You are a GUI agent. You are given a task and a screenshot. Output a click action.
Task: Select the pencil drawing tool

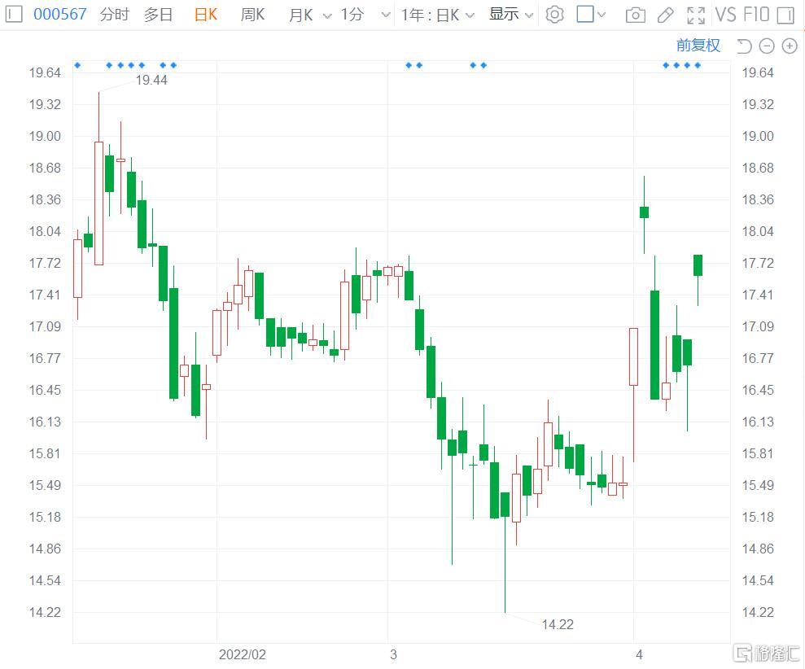pos(665,15)
